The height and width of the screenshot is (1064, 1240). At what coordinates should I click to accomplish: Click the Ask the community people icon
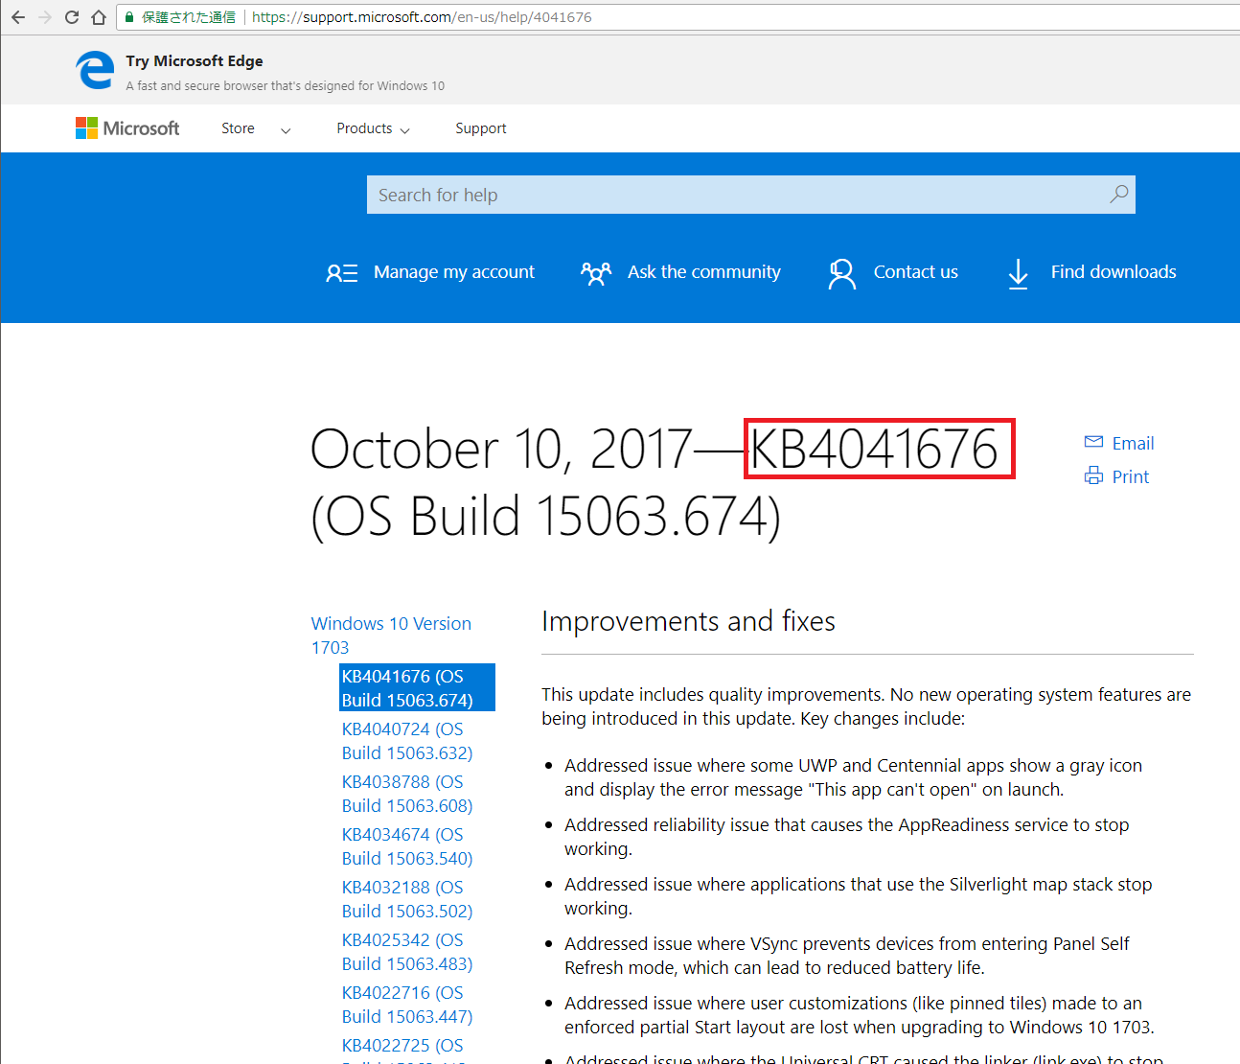point(596,273)
